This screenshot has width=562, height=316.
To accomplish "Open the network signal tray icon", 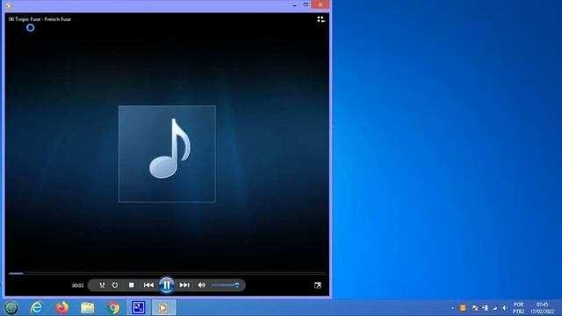I will (x=495, y=308).
